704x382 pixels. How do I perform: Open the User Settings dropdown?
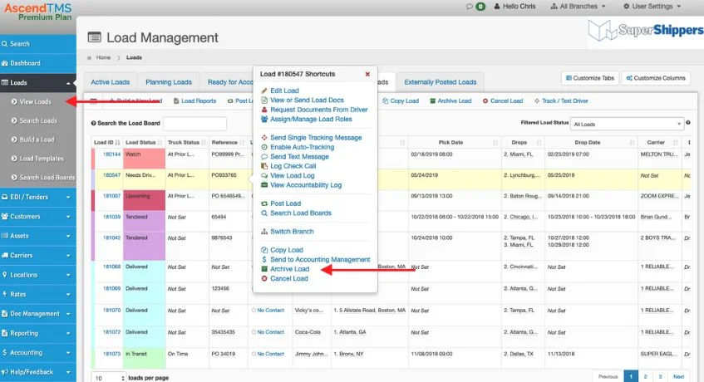652,7
